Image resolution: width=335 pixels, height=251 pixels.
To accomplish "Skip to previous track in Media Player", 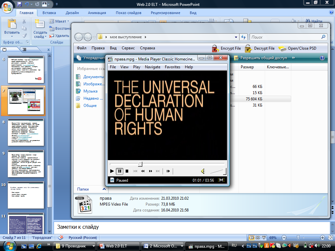I will (x=135, y=171).
